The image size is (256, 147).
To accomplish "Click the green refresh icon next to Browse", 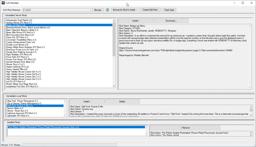I will tap(108, 10).
